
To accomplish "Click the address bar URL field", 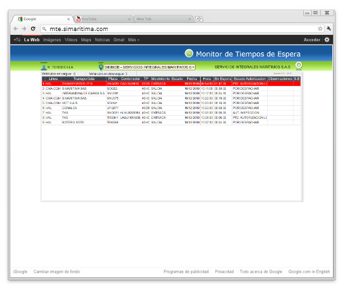I will (x=179, y=29).
